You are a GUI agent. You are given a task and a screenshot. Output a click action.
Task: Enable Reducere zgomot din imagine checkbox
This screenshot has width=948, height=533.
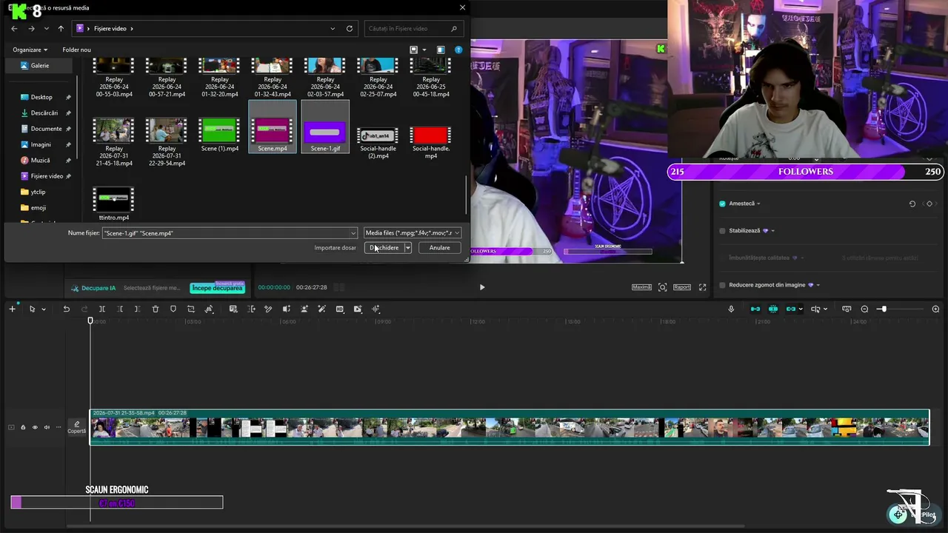click(x=722, y=285)
